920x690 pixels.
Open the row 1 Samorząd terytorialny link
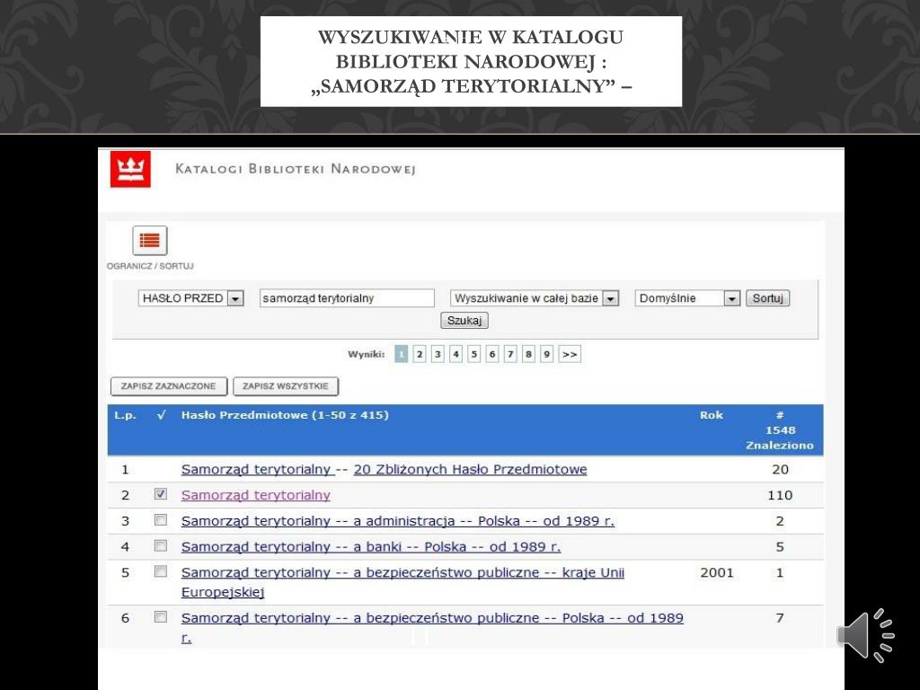pos(257,469)
